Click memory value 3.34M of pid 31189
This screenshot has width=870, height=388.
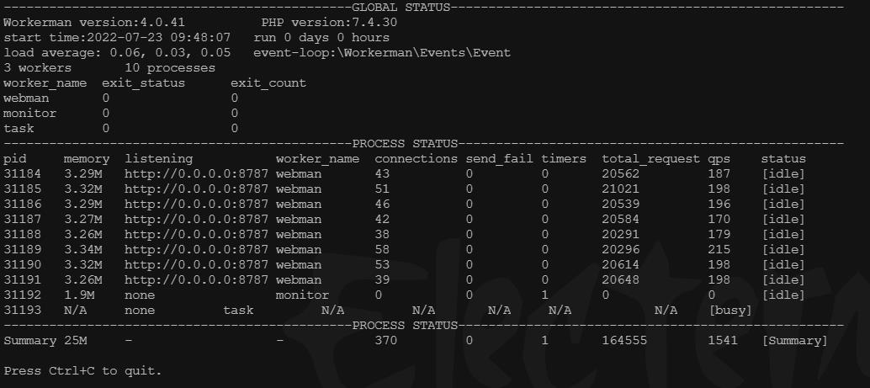[82, 250]
